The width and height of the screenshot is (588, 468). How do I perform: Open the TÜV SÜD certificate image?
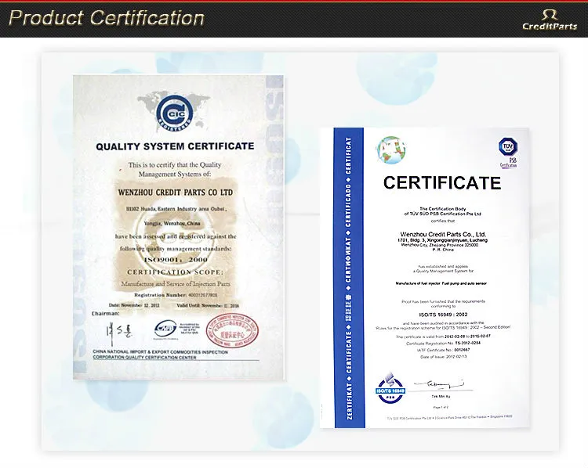(425, 278)
